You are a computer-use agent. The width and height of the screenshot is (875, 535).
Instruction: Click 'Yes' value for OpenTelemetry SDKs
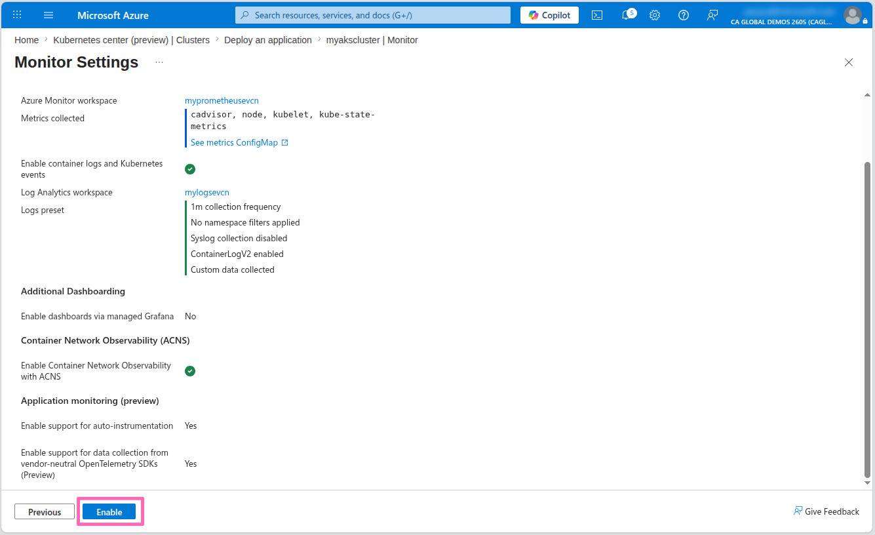tap(191, 464)
